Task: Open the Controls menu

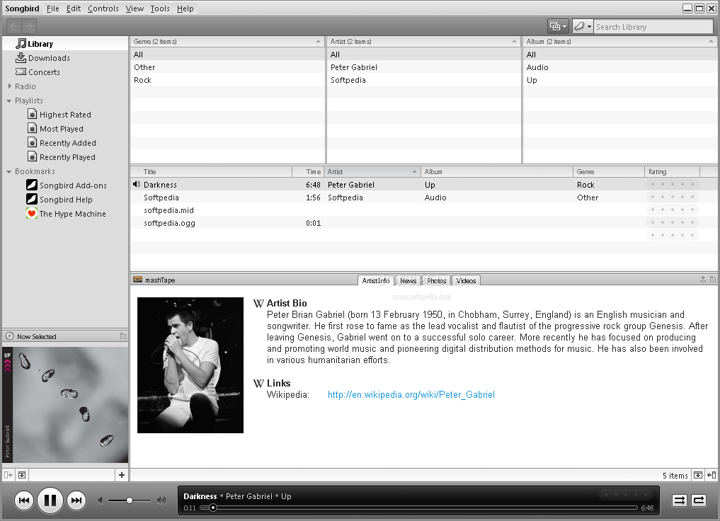Action: pos(103,8)
